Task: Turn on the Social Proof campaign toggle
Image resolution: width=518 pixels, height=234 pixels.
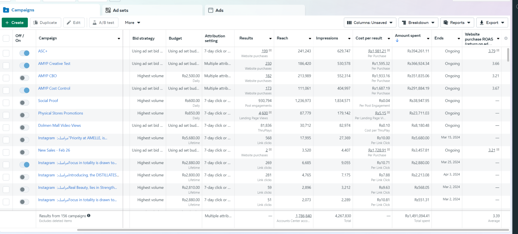Action: pyautogui.click(x=25, y=103)
